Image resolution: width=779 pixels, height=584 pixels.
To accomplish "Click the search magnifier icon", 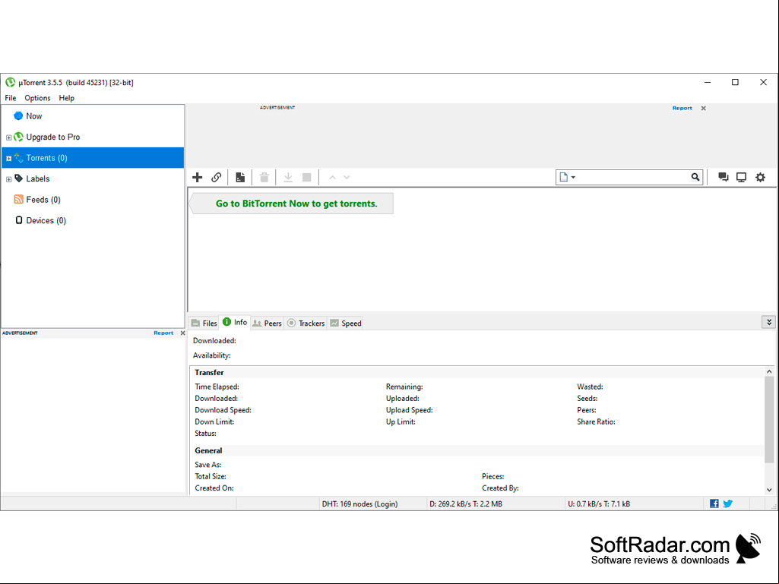I will click(695, 177).
